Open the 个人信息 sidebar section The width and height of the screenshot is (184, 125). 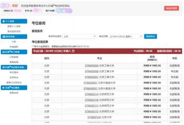click(x=14, y=21)
